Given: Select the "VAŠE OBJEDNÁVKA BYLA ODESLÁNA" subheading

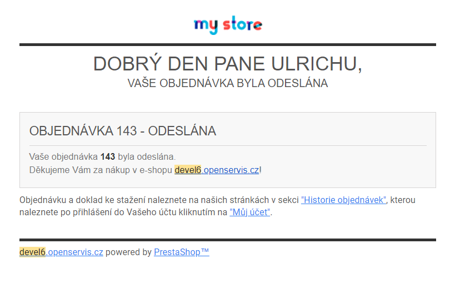Looking at the screenshot, I should 227,84.
